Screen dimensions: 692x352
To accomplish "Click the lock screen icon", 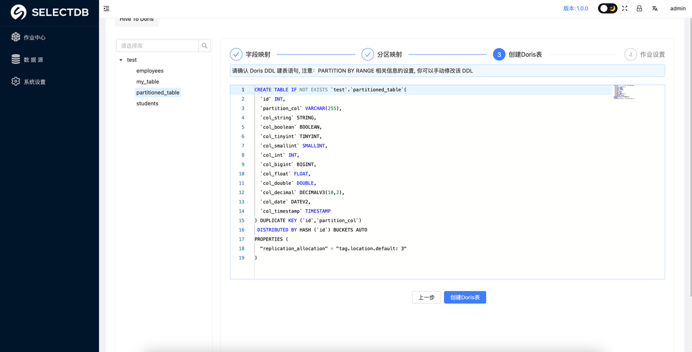I will (639, 9).
